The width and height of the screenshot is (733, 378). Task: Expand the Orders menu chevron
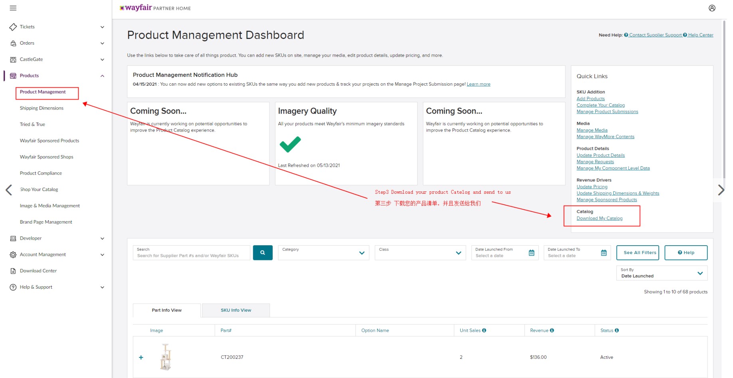click(102, 43)
